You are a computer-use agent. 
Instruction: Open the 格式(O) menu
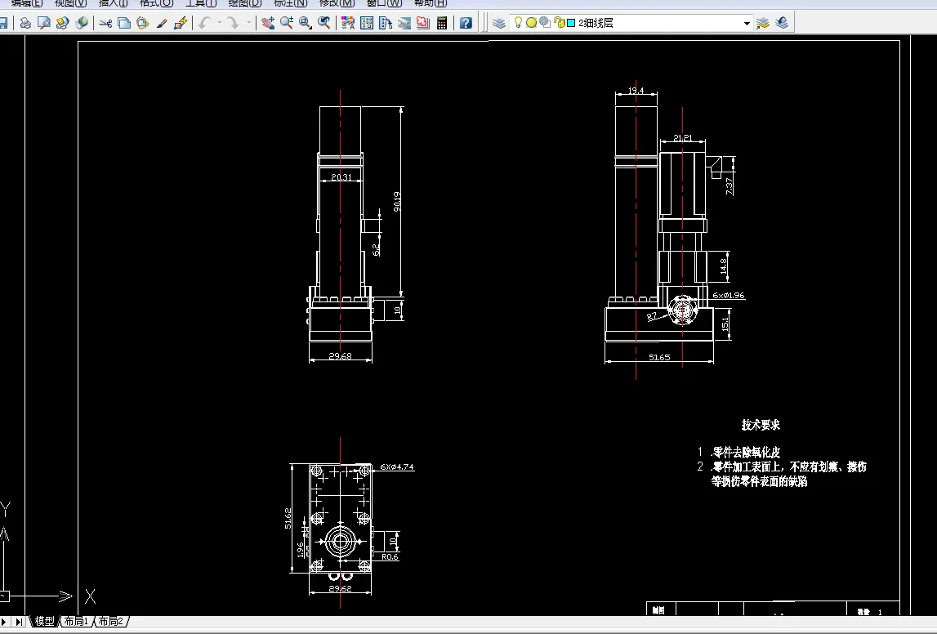coord(156,3)
